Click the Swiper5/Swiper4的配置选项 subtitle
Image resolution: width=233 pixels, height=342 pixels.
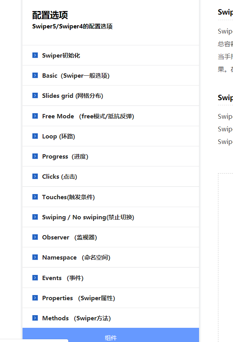[72, 26]
